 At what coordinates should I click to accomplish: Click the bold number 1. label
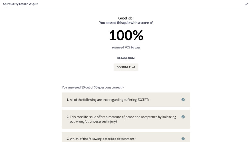click(68, 100)
